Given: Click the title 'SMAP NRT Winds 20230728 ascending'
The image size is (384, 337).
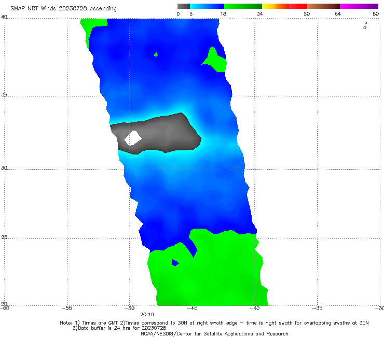Looking at the screenshot, I should coord(63,8).
